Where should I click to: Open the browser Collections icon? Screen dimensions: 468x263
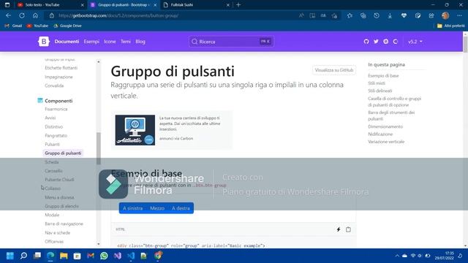363,15
